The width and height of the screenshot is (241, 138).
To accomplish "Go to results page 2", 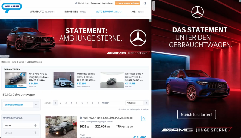I will pos(61,103).
